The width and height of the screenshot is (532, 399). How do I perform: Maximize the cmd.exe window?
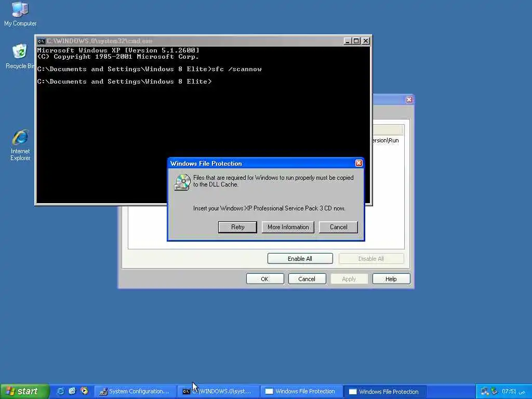coord(356,41)
